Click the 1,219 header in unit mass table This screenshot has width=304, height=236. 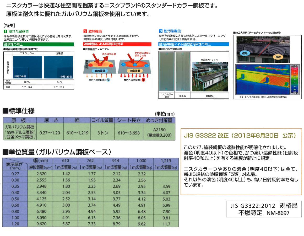point(166,160)
